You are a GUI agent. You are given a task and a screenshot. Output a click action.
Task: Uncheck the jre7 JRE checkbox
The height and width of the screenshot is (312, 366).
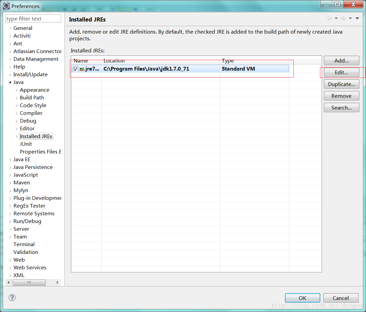pyautogui.click(x=75, y=69)
